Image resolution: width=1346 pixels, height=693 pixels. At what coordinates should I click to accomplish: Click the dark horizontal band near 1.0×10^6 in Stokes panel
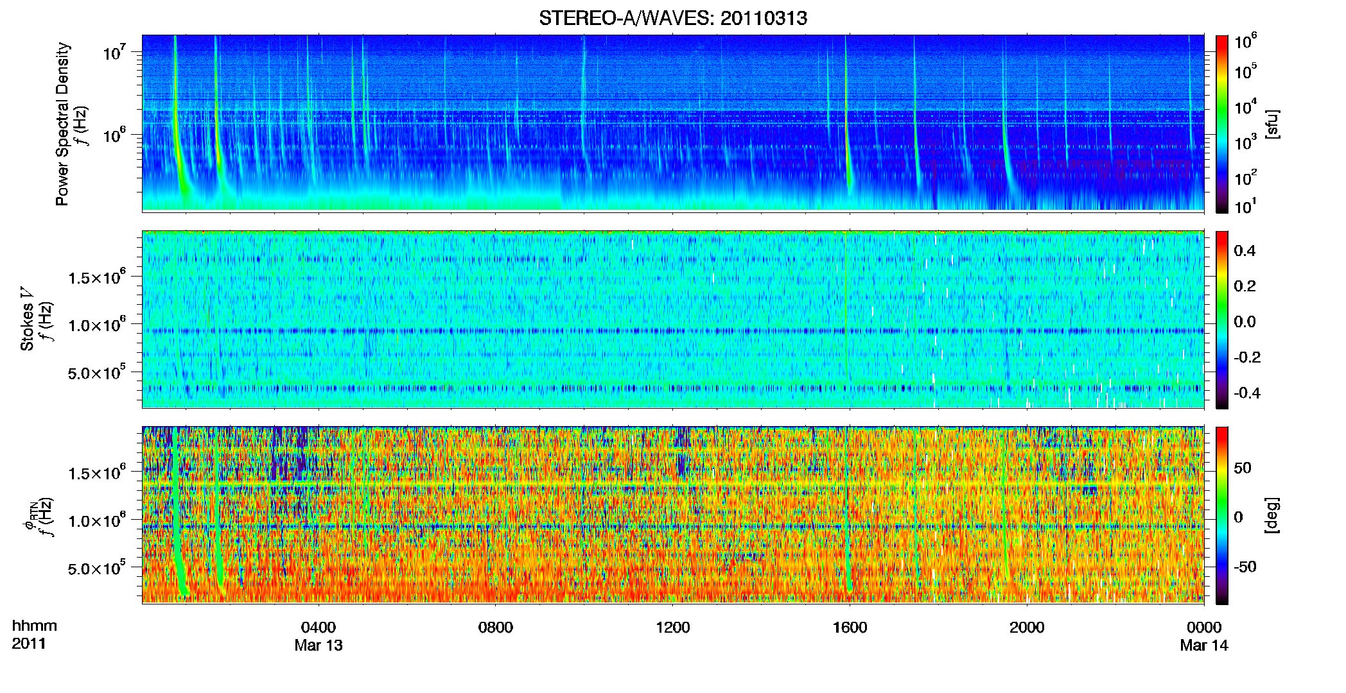(x=672, y=331)
